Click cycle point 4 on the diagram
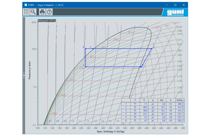This screenshot has width=210, height=136. [86, 48]
